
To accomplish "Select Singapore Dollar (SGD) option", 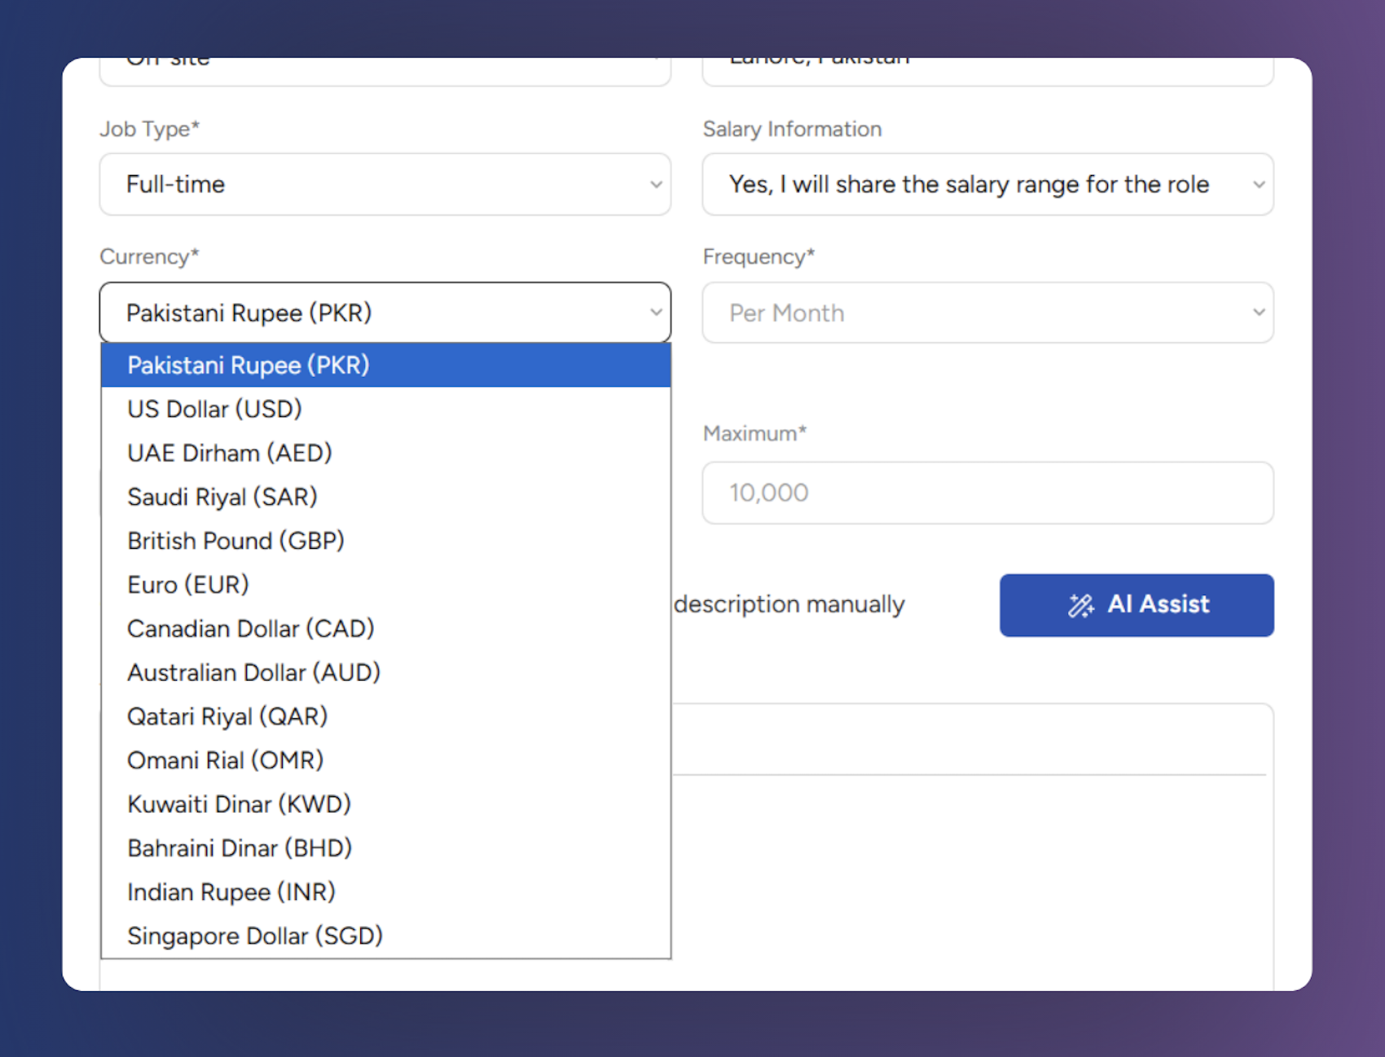I will 386,936.
